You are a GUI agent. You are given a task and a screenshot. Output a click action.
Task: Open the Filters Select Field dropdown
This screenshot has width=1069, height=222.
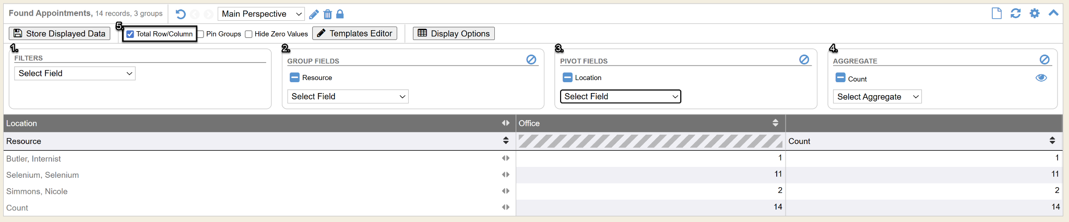pyautogui.click(x=75, y=73)
